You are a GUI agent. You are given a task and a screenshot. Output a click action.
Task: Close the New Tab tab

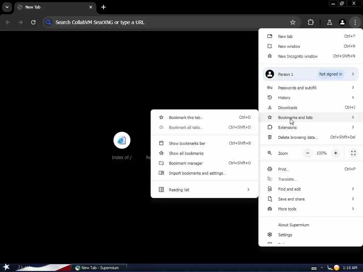point(91,7)
